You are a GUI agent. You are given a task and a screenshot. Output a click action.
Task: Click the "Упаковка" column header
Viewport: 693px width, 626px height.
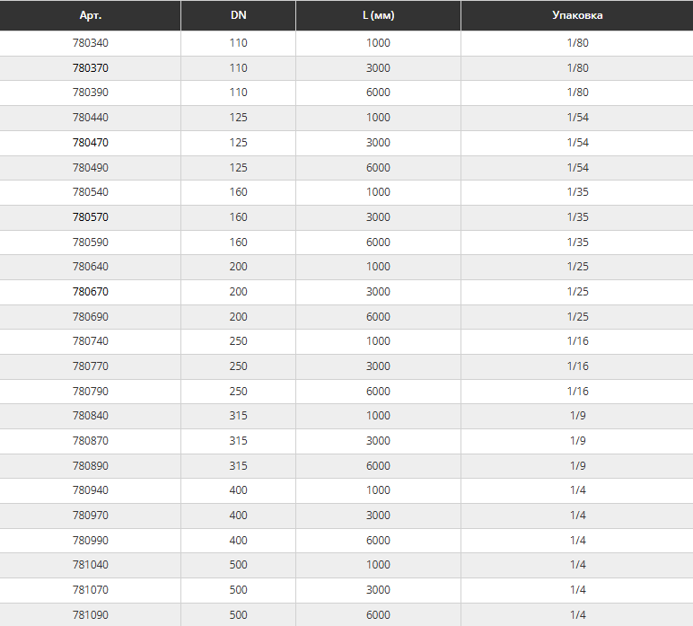577,15
